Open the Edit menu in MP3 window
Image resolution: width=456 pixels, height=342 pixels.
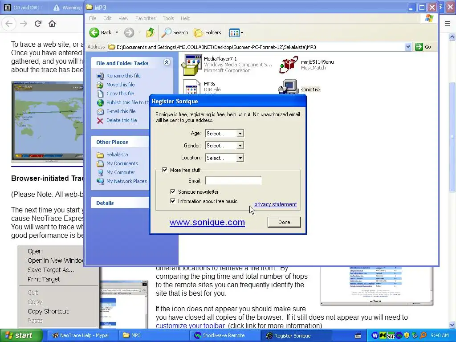(x=107, y=18)
